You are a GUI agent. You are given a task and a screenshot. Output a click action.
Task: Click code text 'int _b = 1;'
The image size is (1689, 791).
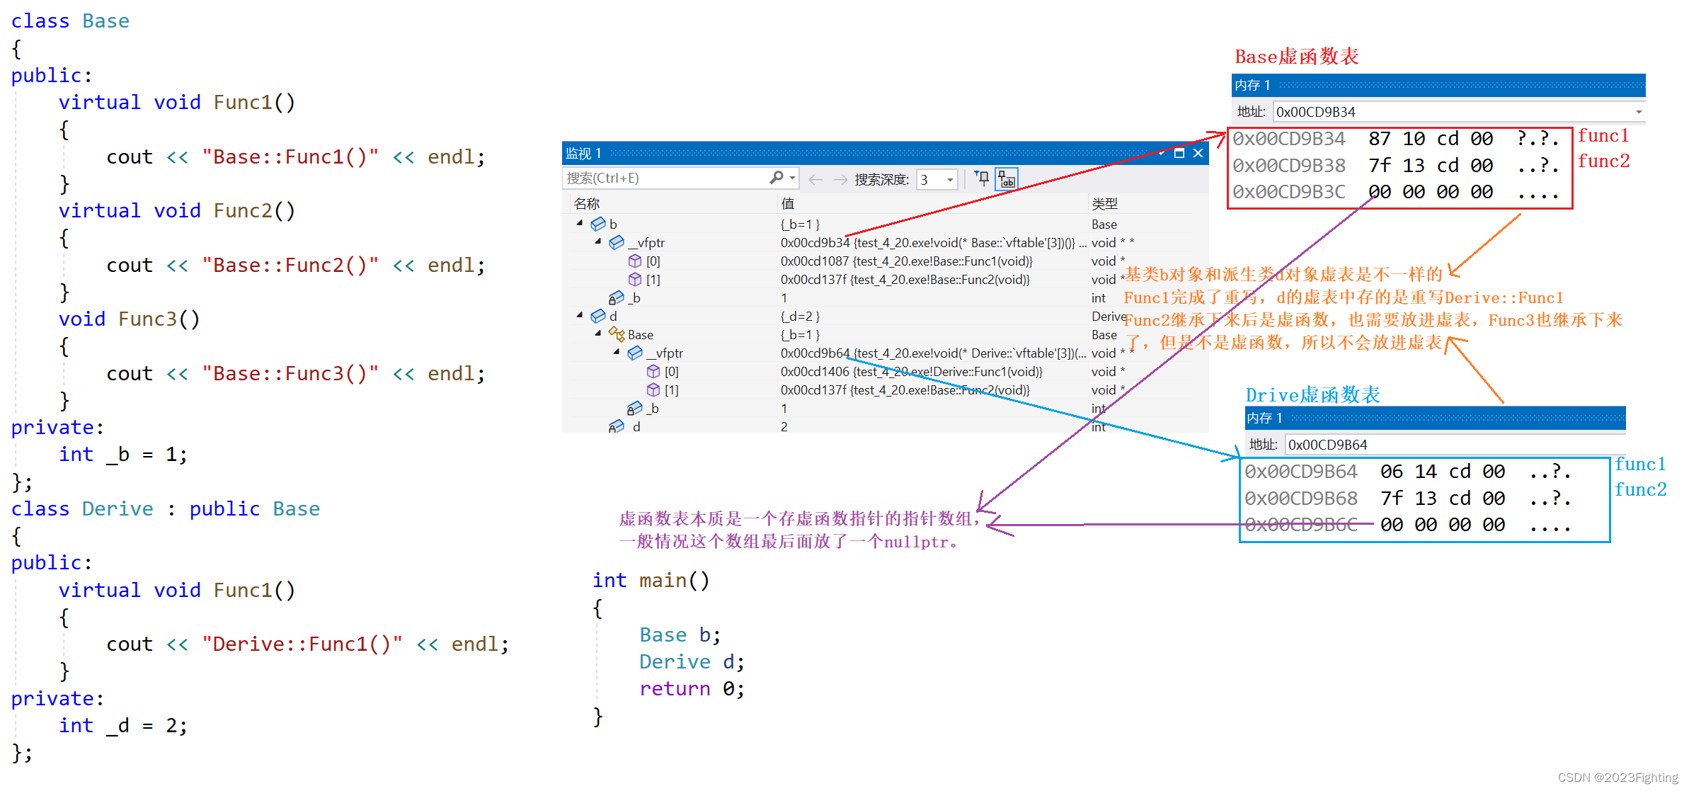click(123, 455)
